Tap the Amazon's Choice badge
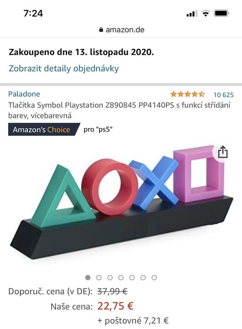The height and width of the screenshot is (329, 242). point(44,129)
